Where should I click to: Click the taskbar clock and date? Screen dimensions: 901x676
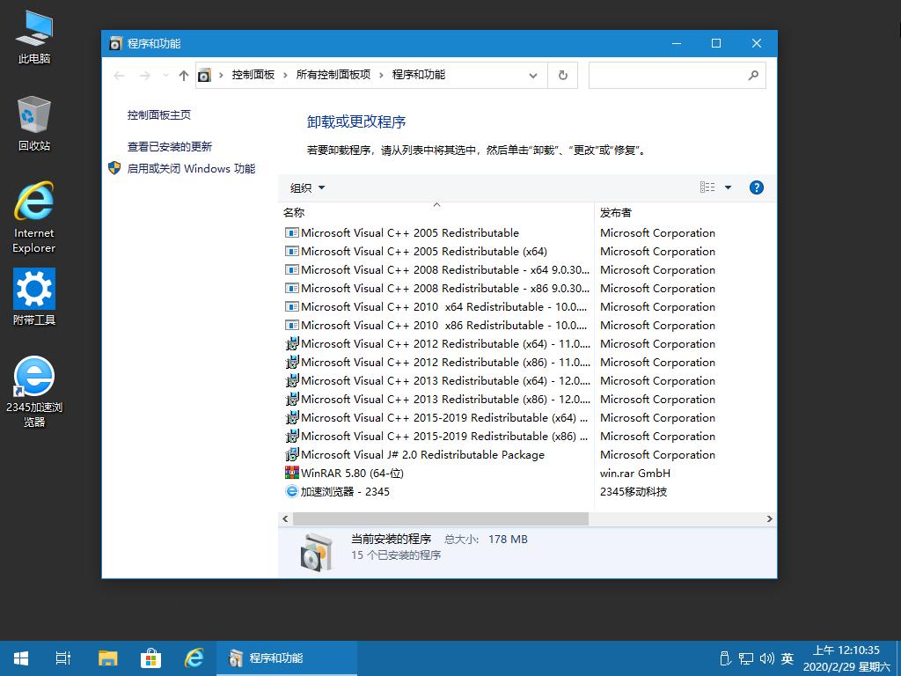coord(846,658)
